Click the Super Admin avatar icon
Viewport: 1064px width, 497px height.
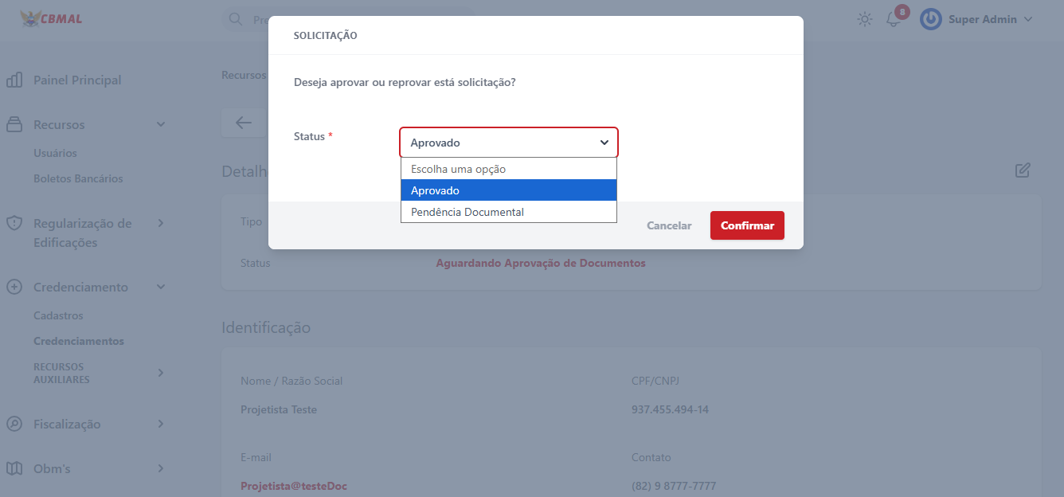(930, 19)
